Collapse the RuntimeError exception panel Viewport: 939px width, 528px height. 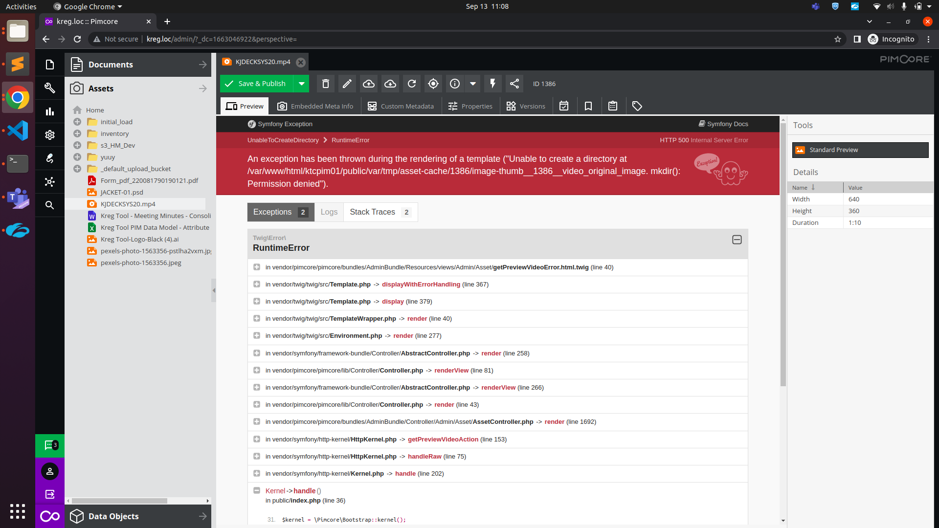tap(736, 240)
